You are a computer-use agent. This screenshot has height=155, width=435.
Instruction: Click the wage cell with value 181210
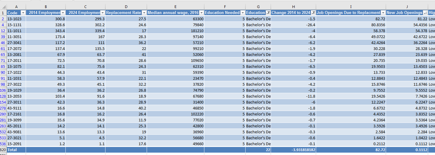click(x=175, y=31)
